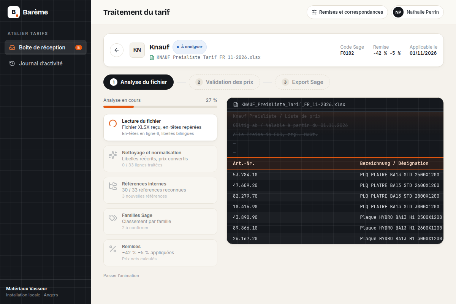Image resolution: width=456 pixels, height=304 pixels.
Task: Click the NP user avatar
Action: [398, 12]
